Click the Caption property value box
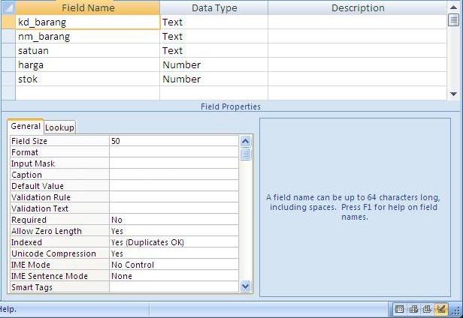Image resolution: width=463 pixels, height=318 pixels. tap(174, 175)
